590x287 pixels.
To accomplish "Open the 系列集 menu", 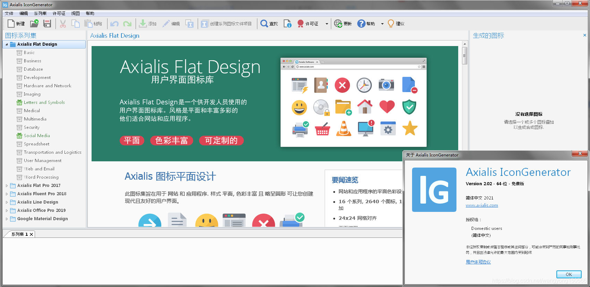I will tap(40, 14).
